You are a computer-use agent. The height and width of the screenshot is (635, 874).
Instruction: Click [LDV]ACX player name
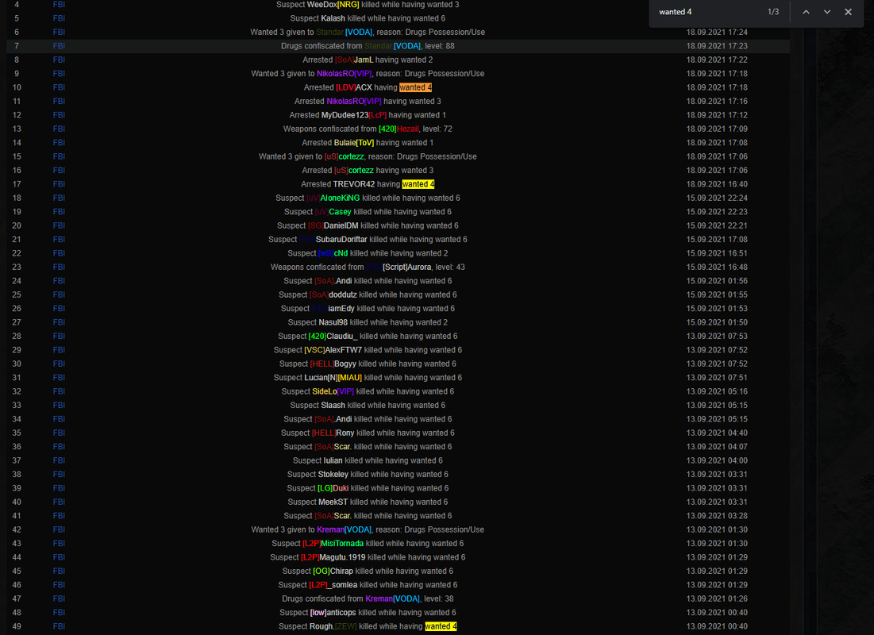pyautogui.click(x=354, y=87)
